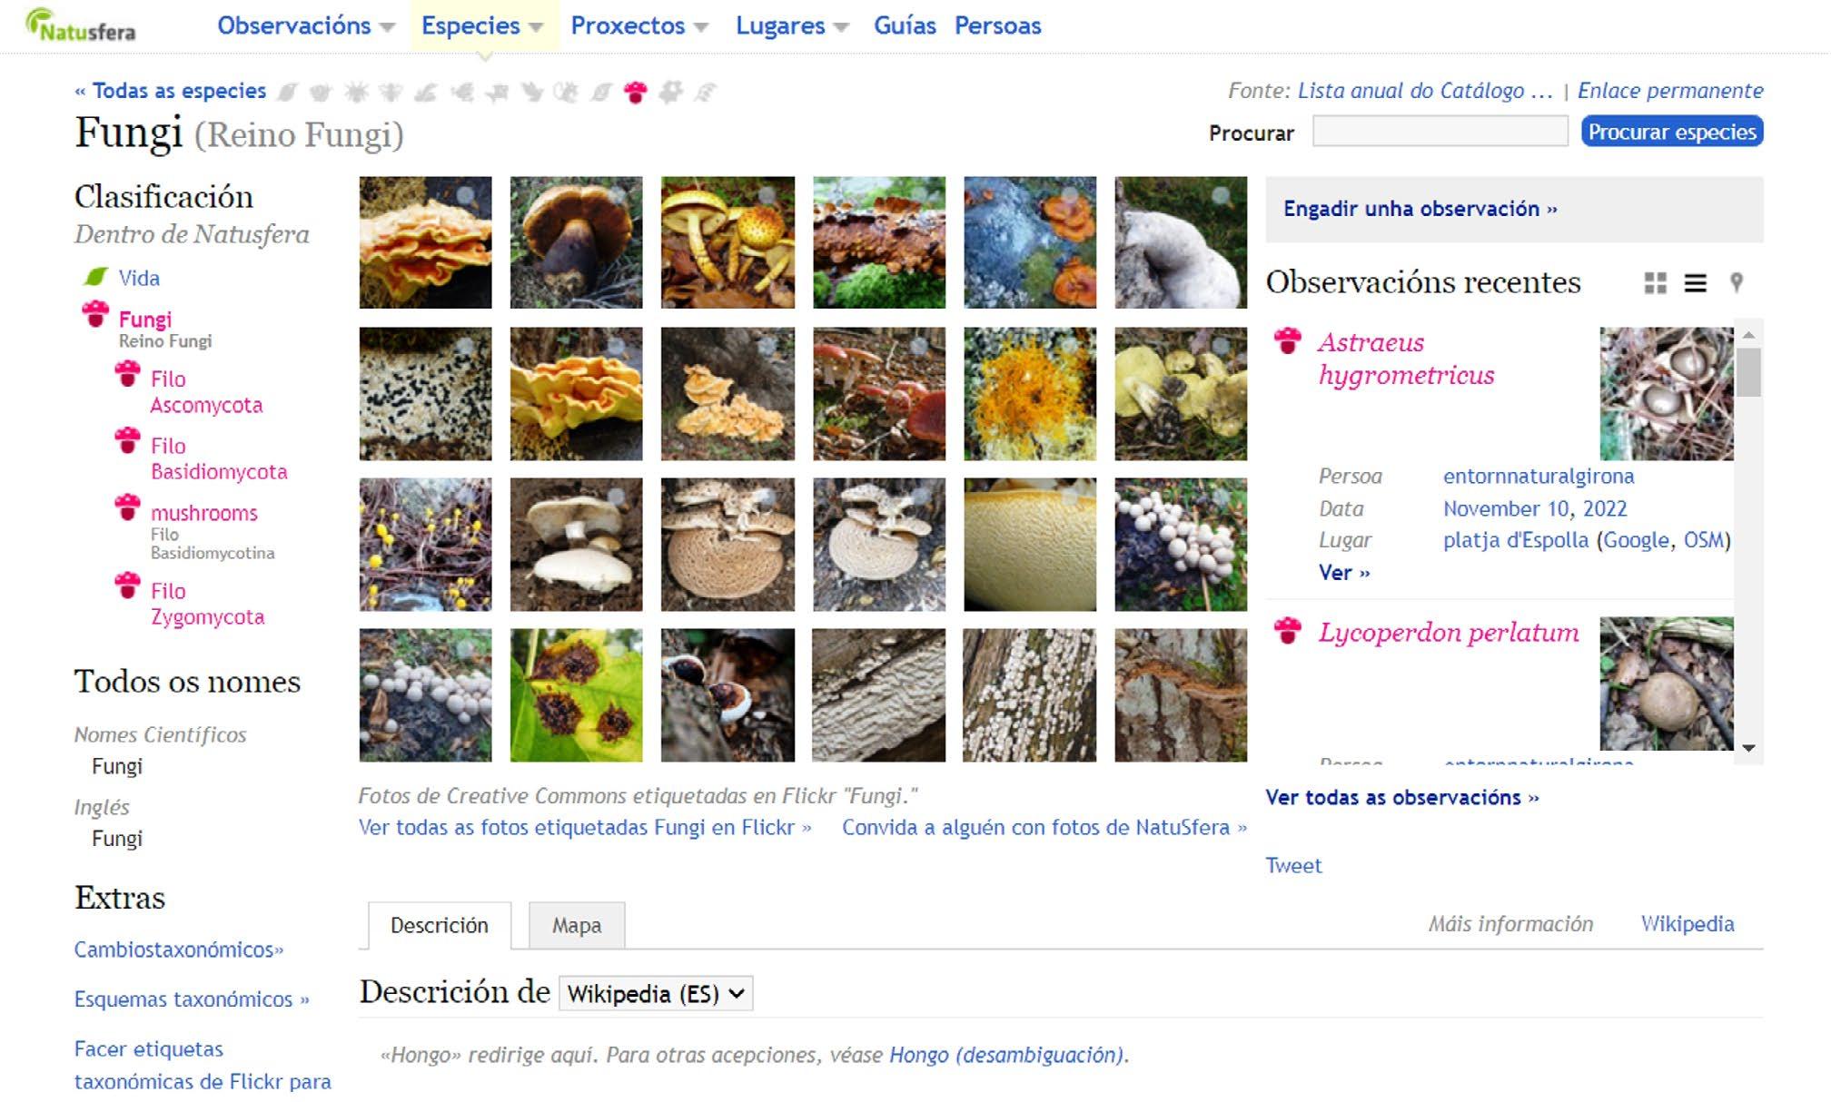
Task: Click the Procurar especies button
Action: click(x=1672, y=132)
